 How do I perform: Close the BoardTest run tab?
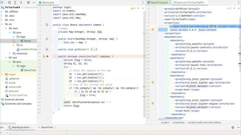pos(55,127)
